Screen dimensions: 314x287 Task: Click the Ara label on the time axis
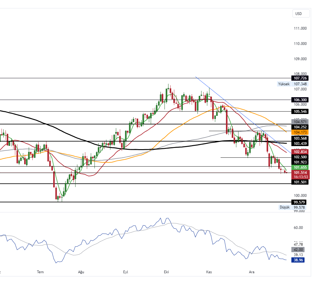click(252, 272)
